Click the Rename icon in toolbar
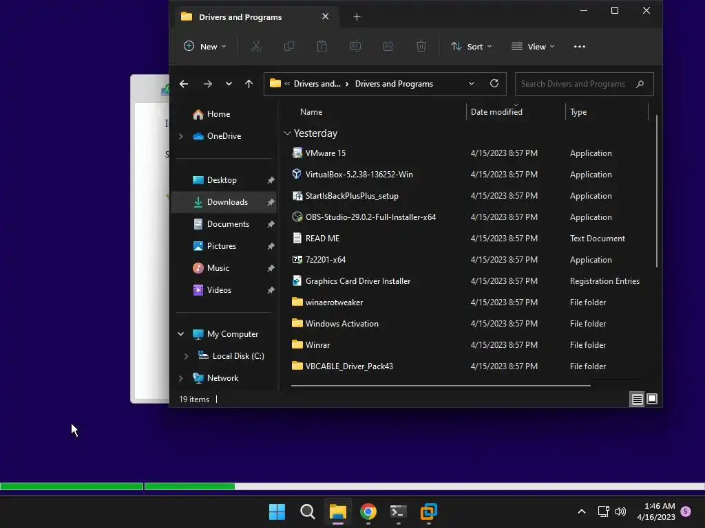Image resolution: width=705 pixels, height=528 pixels. tap(355, 46)
